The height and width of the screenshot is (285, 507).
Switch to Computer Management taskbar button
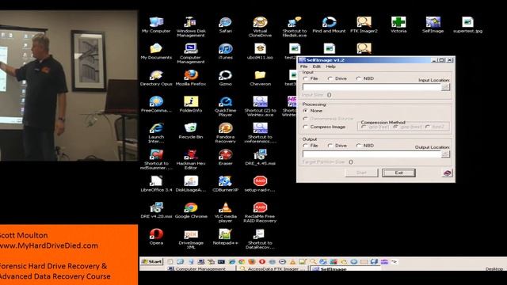pyautogui.click(x=200, y=268)
